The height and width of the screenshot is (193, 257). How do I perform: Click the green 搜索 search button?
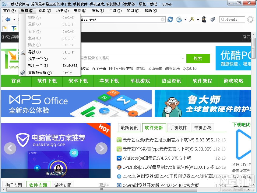(198, 58)
